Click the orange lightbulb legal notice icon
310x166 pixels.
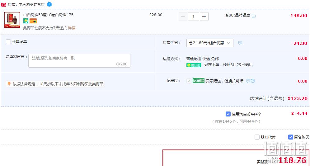tap(9, 84)
